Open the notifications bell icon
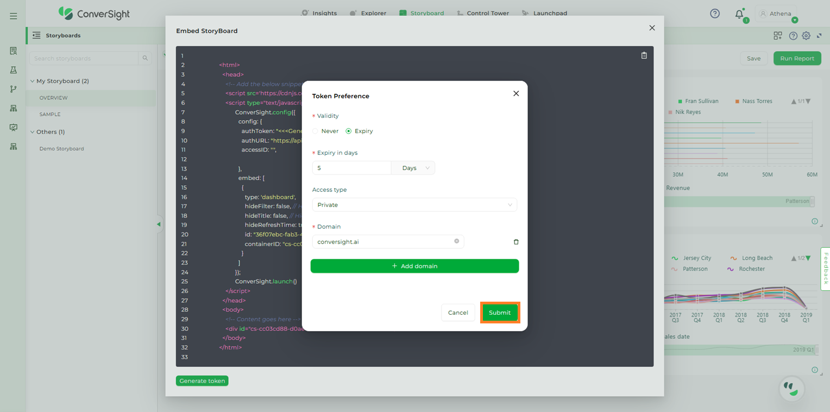 coord(739,14)
